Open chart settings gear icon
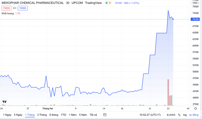 coord(195,108)
